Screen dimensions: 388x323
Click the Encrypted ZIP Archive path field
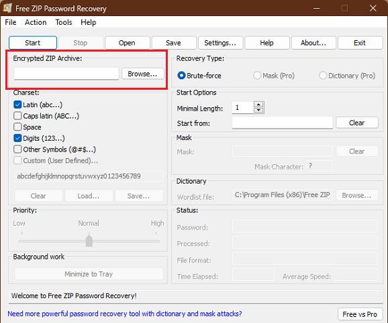coord(66,74)
